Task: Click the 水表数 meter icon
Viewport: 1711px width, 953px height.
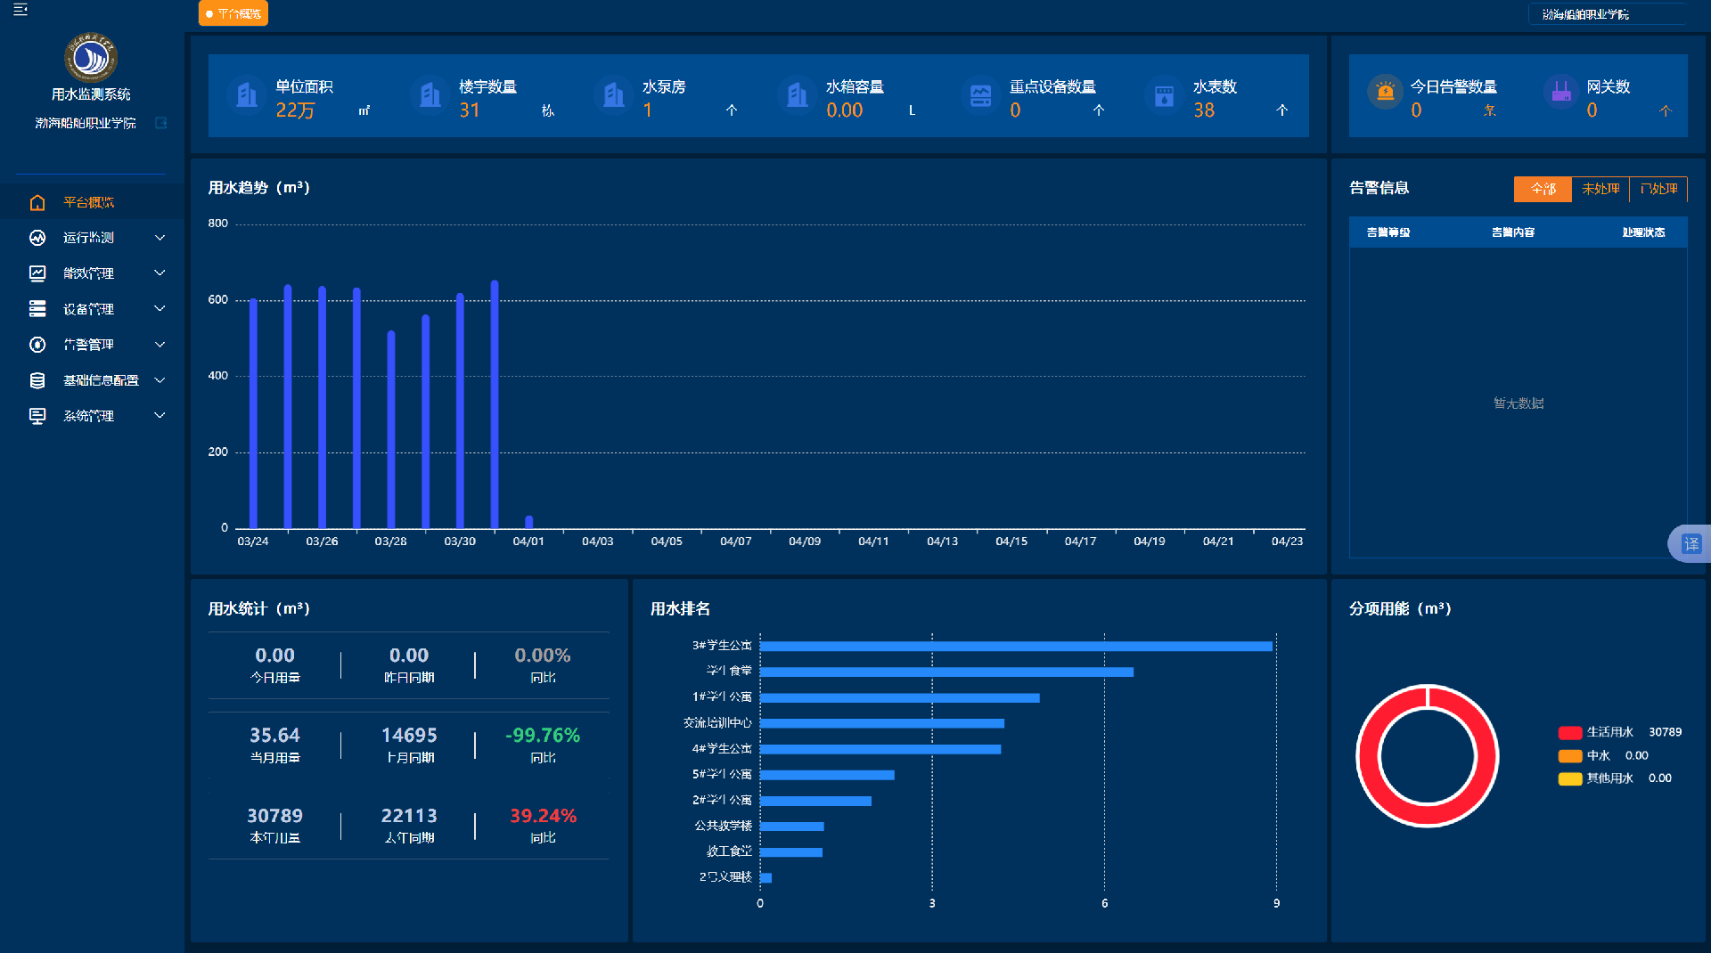Action: (1164, 95)
